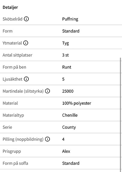Click the Puffning care advice value
The image size is (122, 172).
(x=70, y=19)
